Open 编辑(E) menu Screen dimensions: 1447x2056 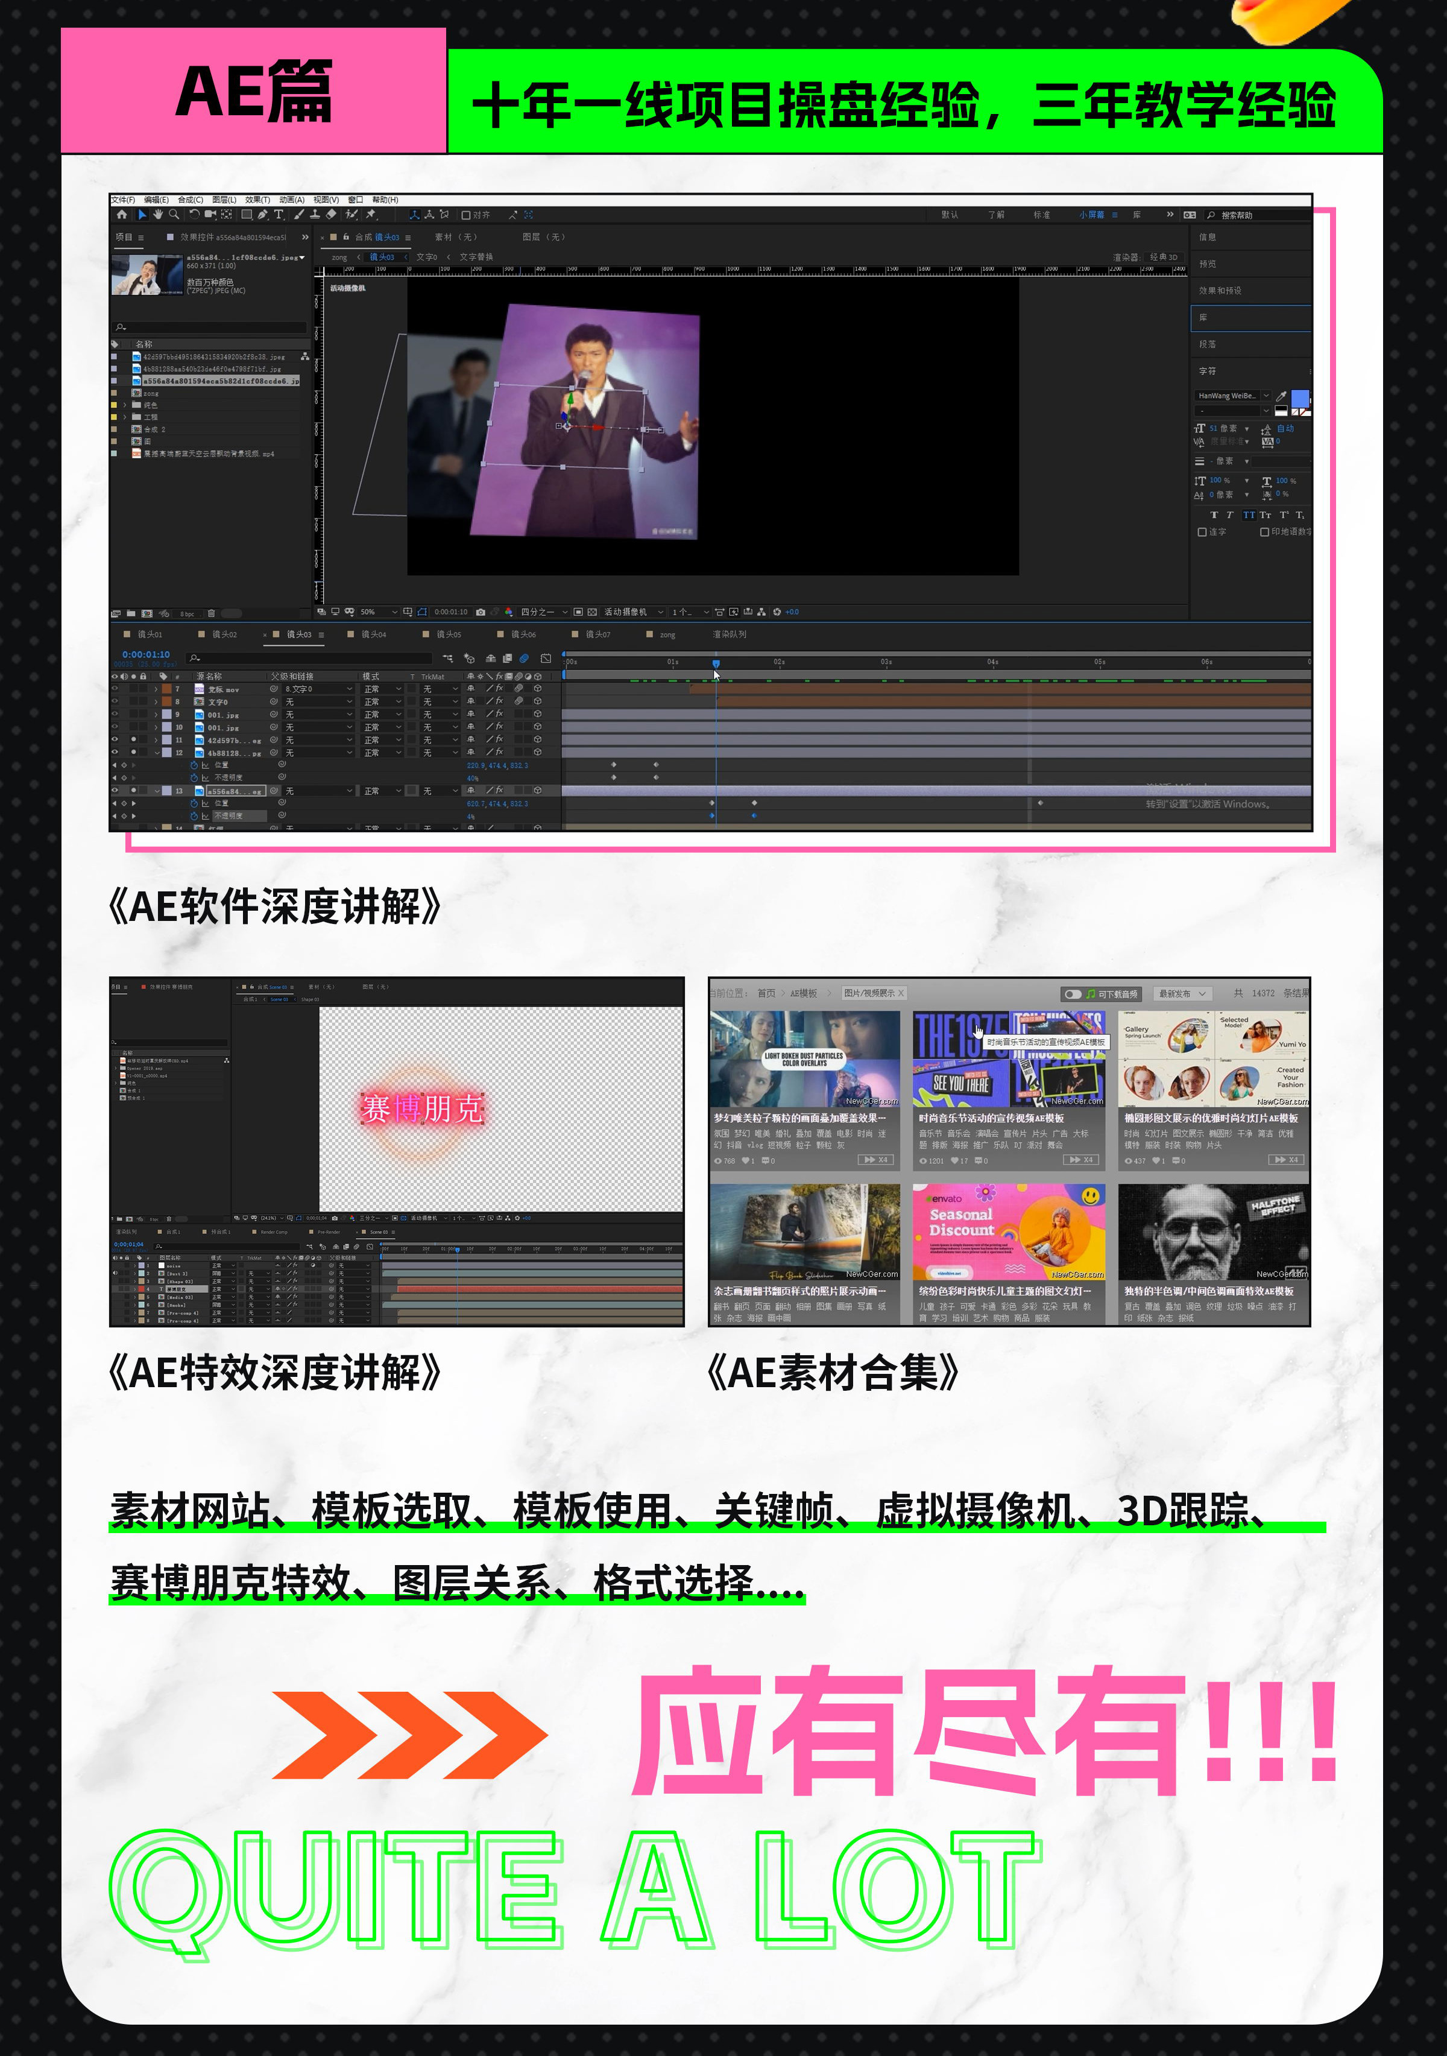coord(156,200)
